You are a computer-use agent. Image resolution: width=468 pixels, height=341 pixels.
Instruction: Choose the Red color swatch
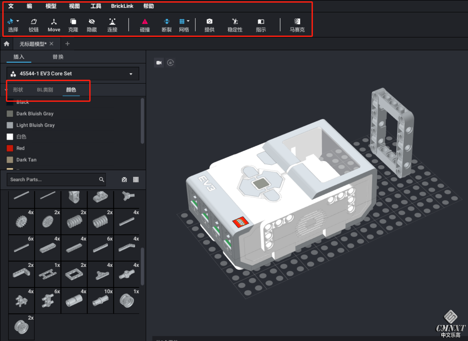coord(10,148)
